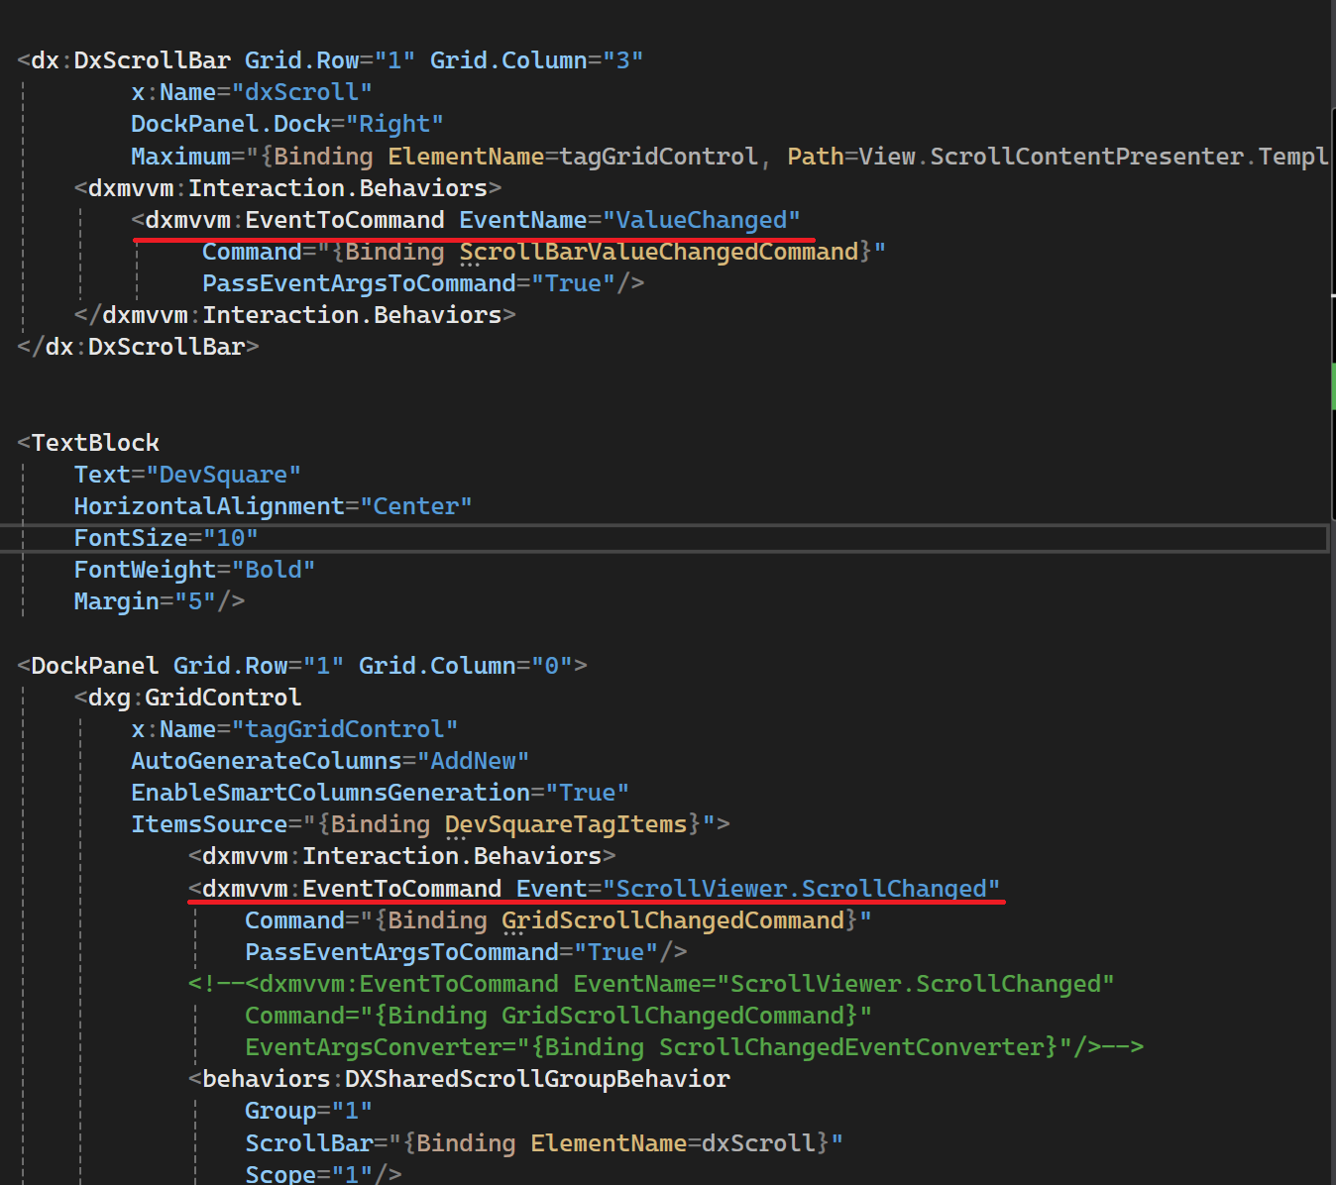Click the ScrollBarValueChangedCommand binding name
The height and width of the screenshot is (1185, 1336).
[x=659, y=252]
